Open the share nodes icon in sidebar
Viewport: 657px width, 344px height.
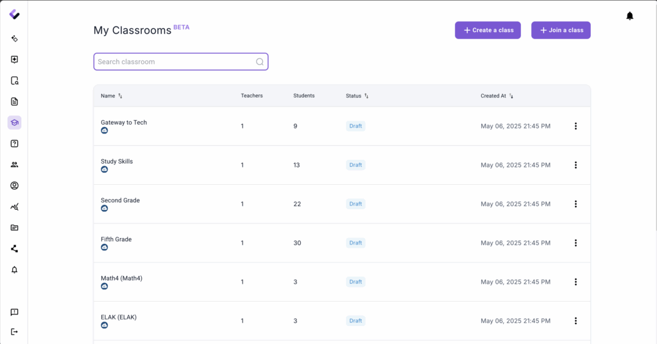click(x=14, y=248)
